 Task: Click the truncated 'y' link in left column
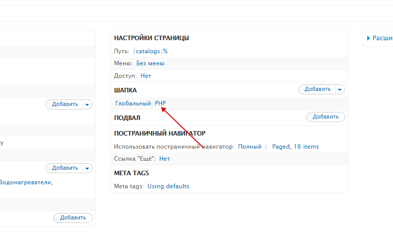(x=2, y=143)
